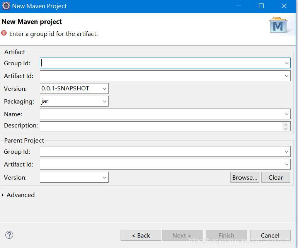The width and height of the screenshot is (298, 248).
Task: Open the Artifact section Artifact Id dropdown arrow
Action: [x=286, y=76]
